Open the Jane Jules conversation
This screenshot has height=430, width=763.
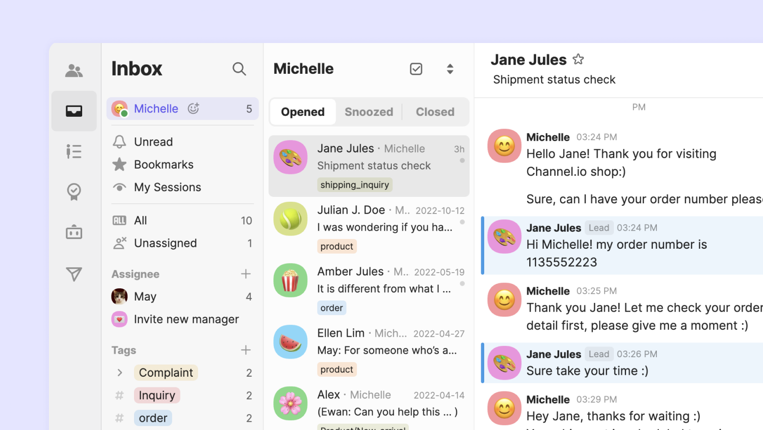pyautogui.click(x=369, y=166)
